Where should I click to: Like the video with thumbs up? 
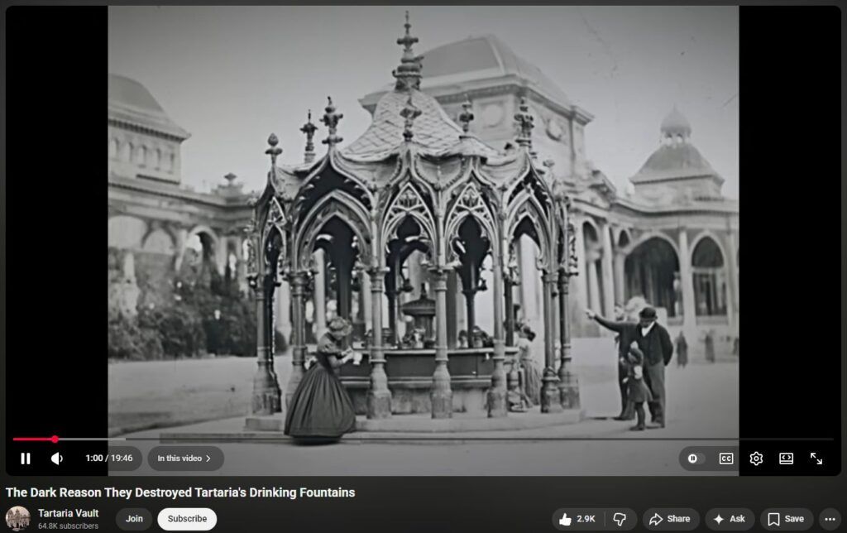(577, 519)
